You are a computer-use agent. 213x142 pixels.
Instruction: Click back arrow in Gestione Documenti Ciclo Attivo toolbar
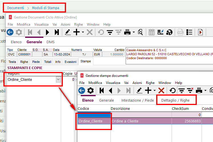point(10,32)
